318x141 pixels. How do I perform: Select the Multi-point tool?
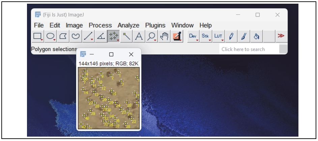pyautogui.click(x=113, y=36)
